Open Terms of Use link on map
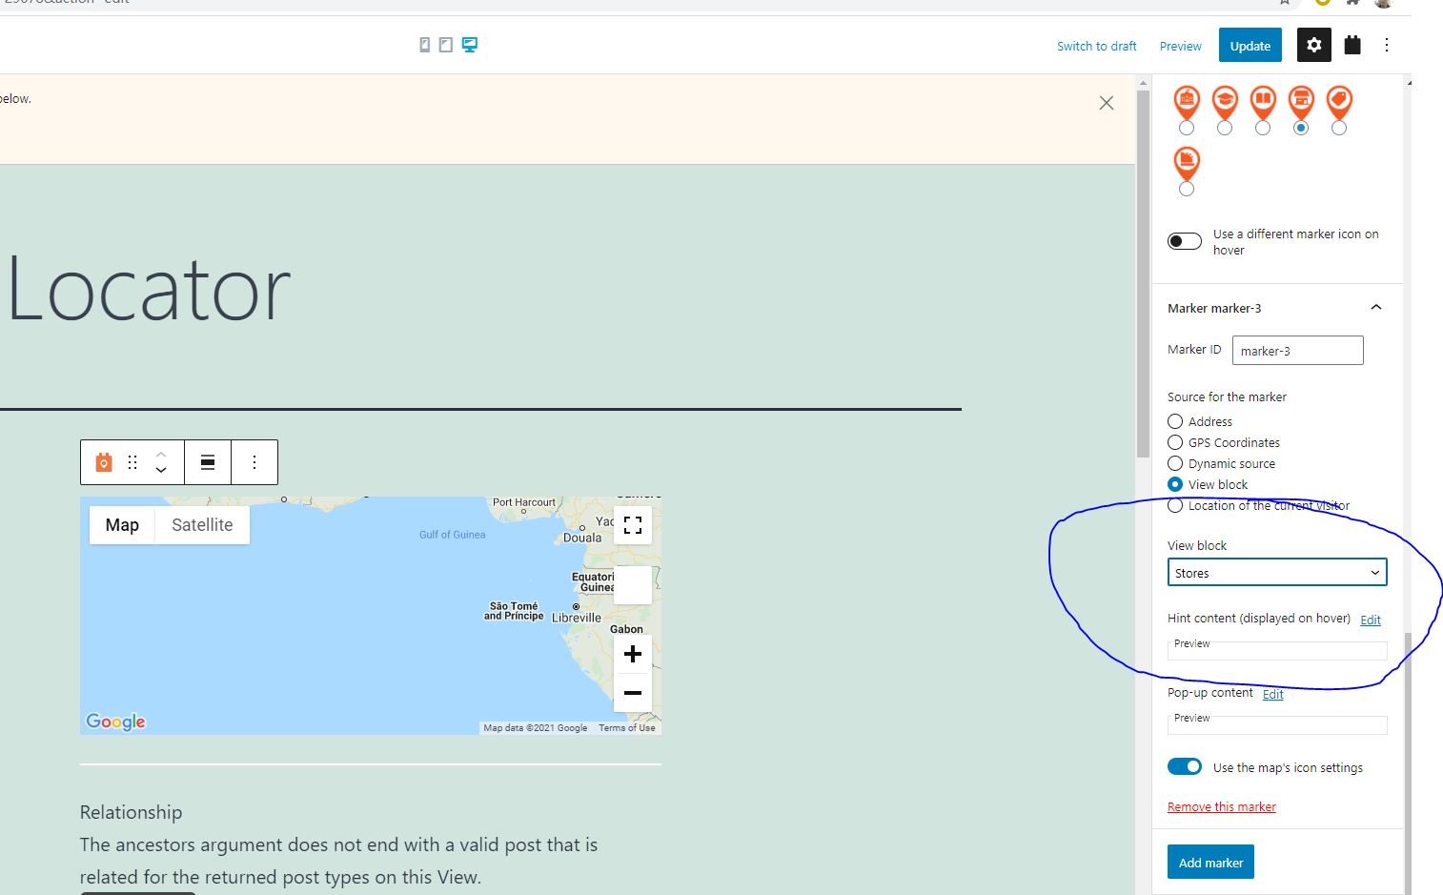This screenshot has width=1443, height=895. (x=626, y=727)
